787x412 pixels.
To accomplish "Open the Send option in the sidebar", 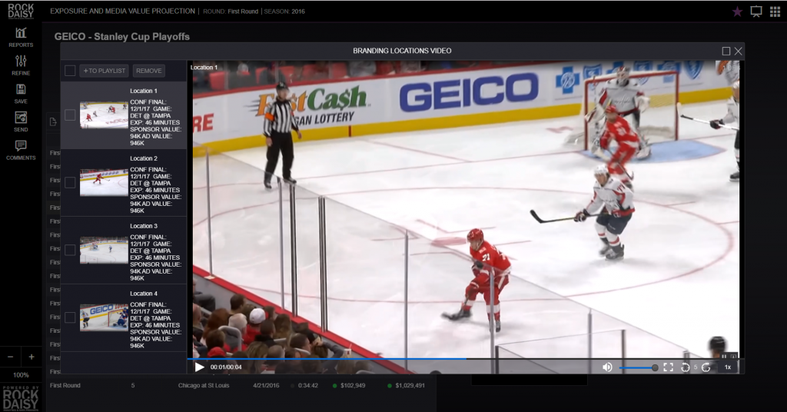I will [21, 122].
